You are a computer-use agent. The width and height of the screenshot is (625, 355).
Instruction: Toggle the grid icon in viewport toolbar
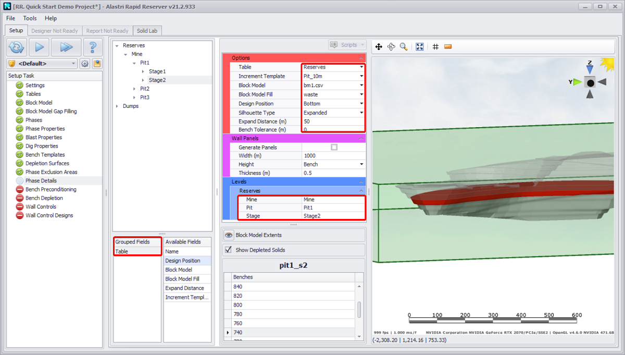point(435,47)
